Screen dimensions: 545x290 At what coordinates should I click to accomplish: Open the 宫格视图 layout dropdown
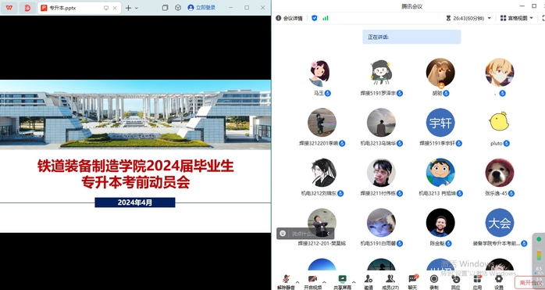pos(516,18)
